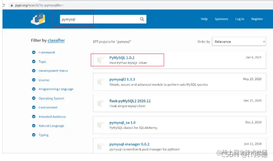
Task: Click the Topic filter label
Action: click(x=42, y=62)
